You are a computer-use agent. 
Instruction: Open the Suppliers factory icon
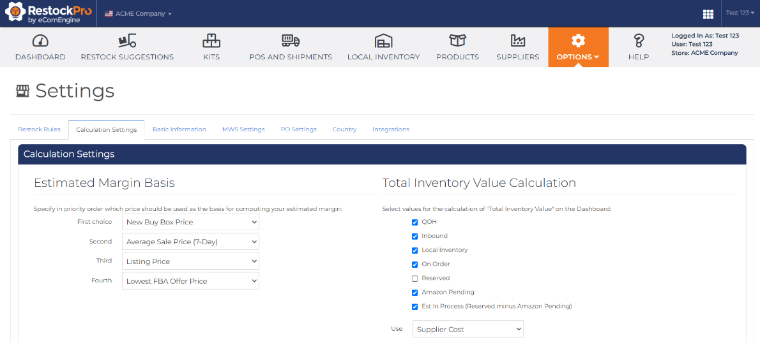(x=517, y=41)
